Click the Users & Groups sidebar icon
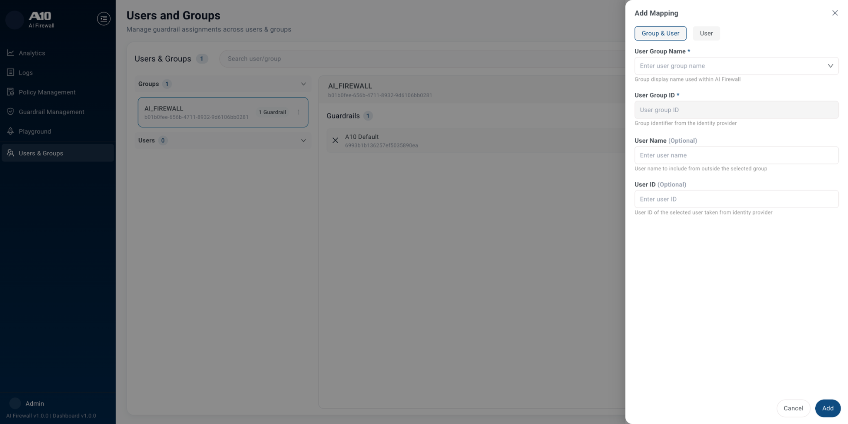This screenshot has width=848, height=424. click(x=10, y=153)
